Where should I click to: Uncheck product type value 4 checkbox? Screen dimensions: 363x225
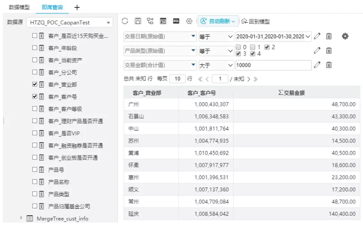253,54
